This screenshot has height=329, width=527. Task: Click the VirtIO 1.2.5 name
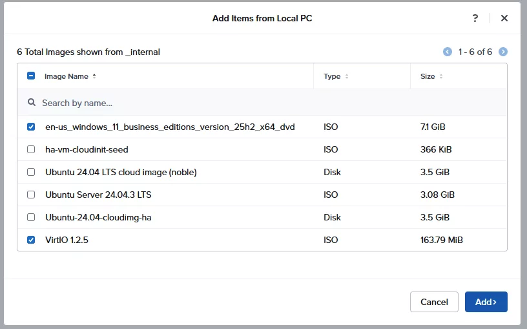point(67,240)
